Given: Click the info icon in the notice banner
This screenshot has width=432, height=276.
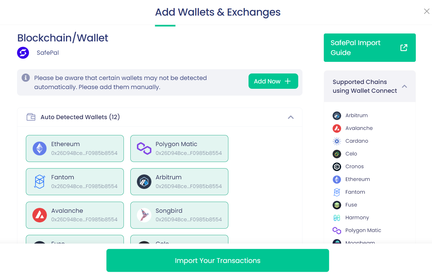Looking at the screenshot, I should 26,77.
